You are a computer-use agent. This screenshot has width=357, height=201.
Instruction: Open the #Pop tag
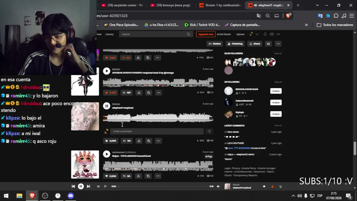(209, 156)
